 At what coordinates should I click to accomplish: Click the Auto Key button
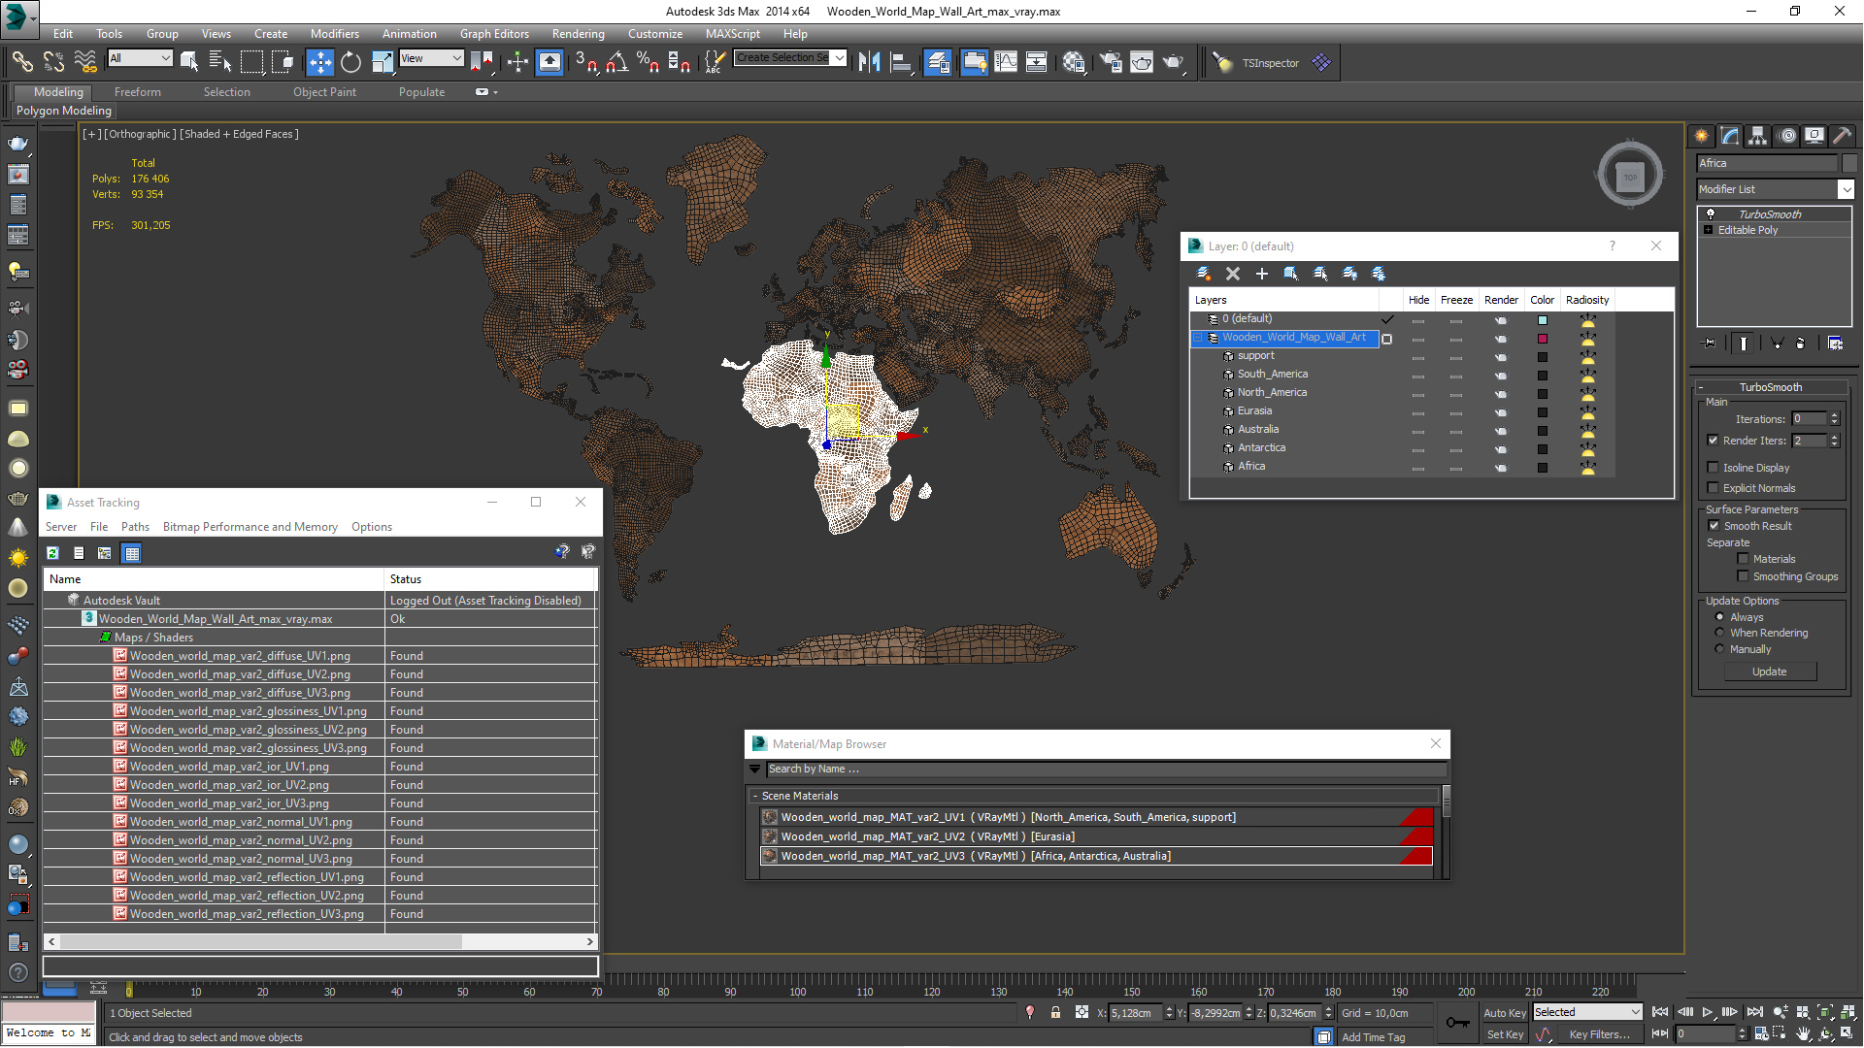(1505, 1012)
